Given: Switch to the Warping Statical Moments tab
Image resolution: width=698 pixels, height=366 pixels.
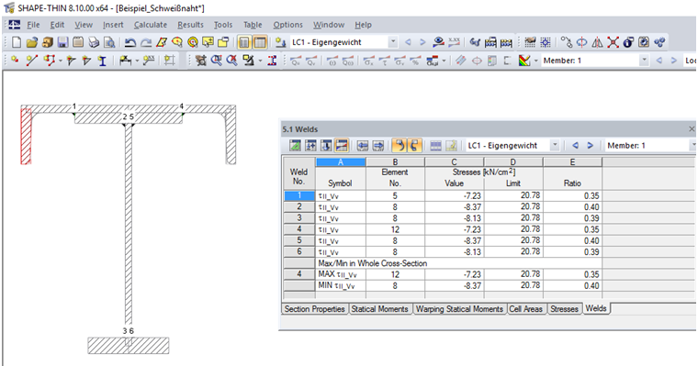Looking at the screenshot, I should [459, 308].
